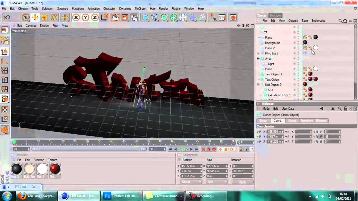Click the Apply button
Screen dimensions: 358x201
point(242,182)
